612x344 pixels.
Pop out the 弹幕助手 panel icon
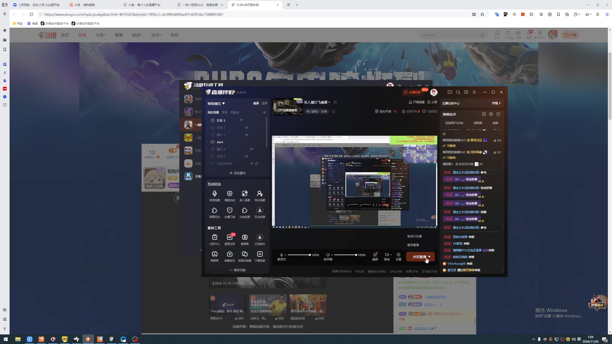point(498,114)
